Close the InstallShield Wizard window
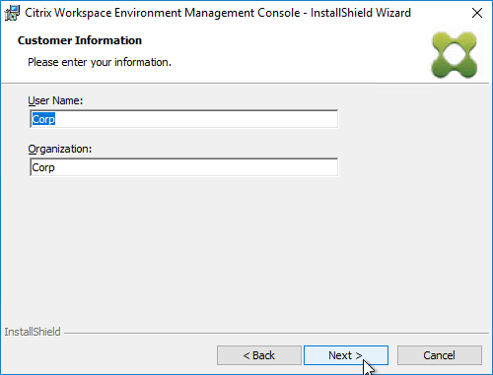 (x=477, y=13)
